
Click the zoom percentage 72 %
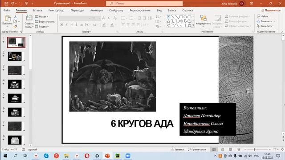pyautogui.click(x=276, y=149)
